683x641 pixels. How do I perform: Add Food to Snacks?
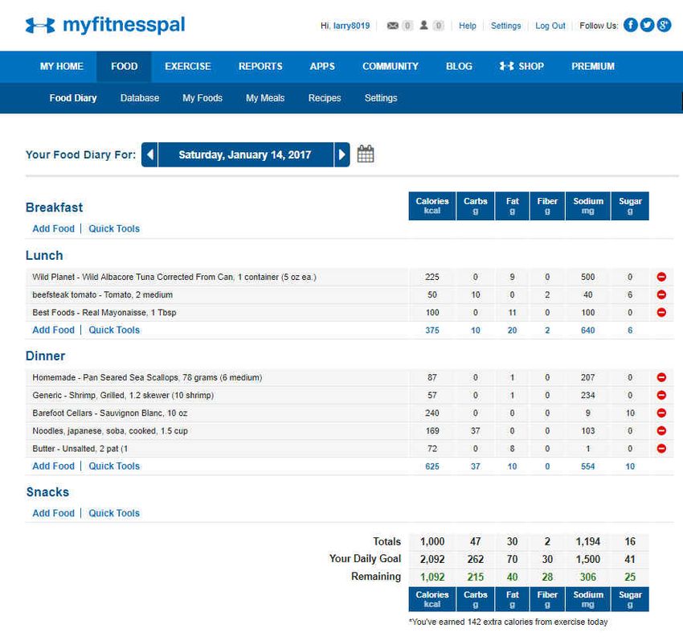coord(54,513)
